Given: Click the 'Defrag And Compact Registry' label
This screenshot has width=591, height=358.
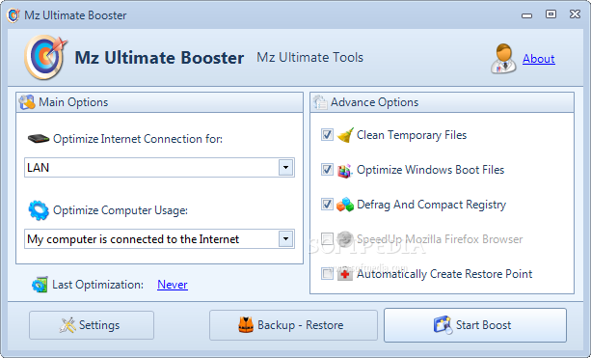Looking at the screenshot, I should (x=431, y=205).
